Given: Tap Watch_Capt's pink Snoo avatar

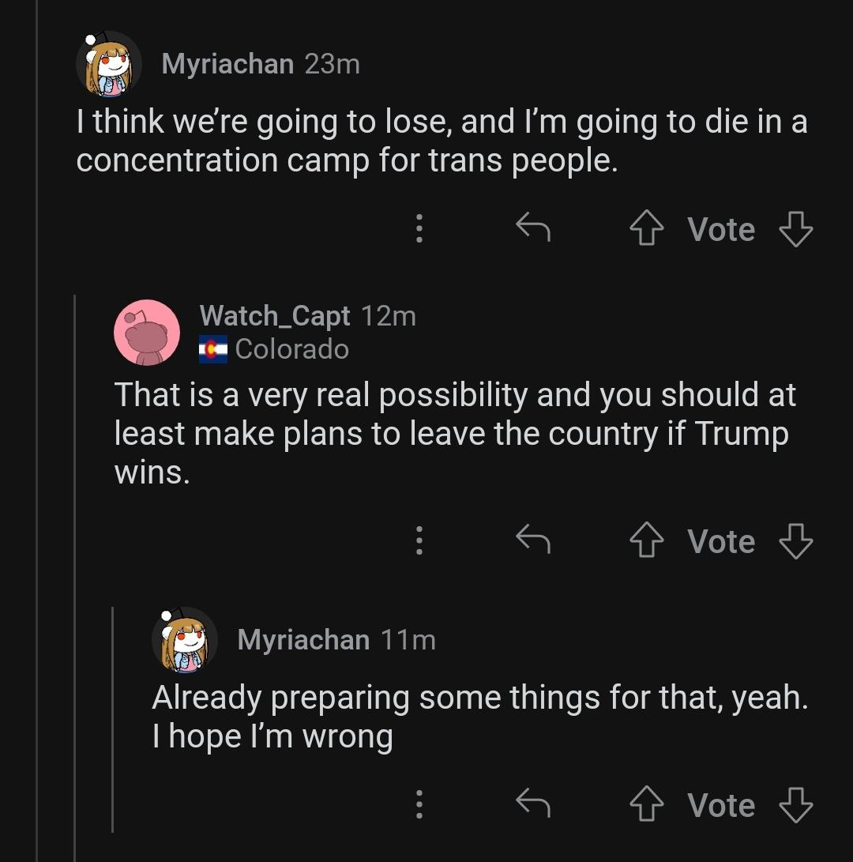Looking at the screenshot, I should (x=147, y=333).
